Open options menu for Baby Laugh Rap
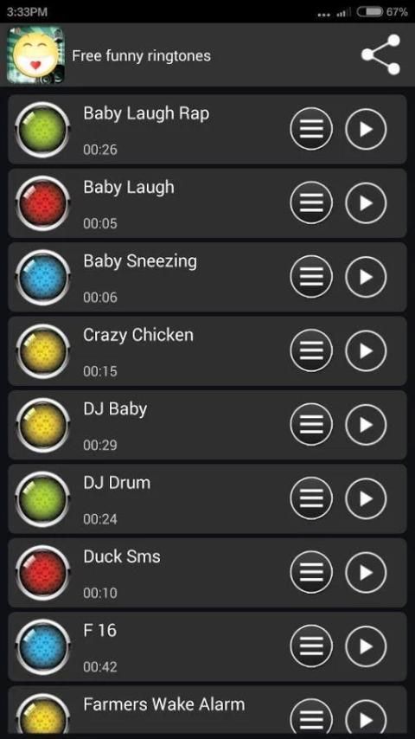The height and width of the screenshot is (739, 415). click(x=311, y=129)
